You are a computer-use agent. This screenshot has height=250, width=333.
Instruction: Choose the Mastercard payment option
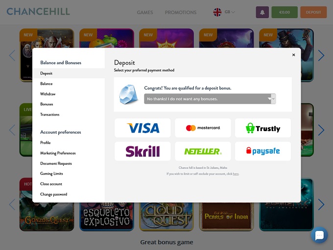tap(203, 128)
